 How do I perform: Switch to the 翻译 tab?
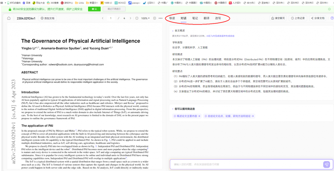click(x=206, y=18)
